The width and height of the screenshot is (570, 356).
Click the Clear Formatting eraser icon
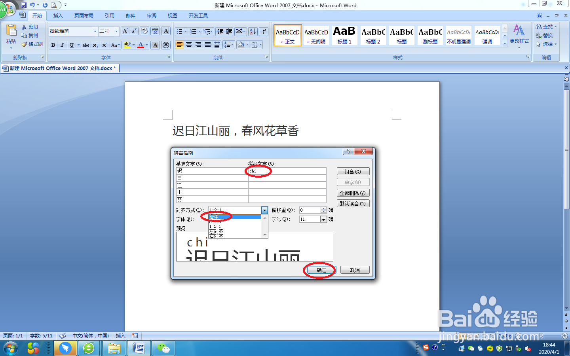tap(144, 31)
